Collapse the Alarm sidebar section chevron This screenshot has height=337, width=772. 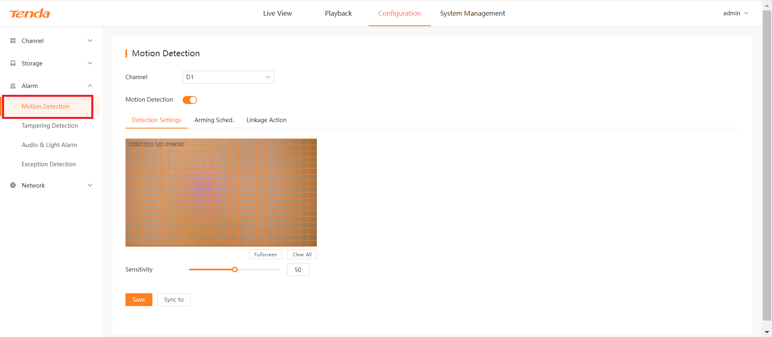(90, 86)
